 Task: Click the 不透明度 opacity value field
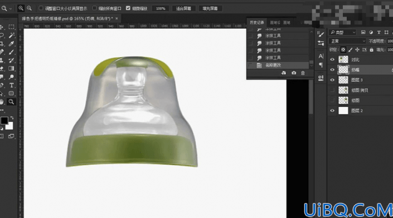[390, 41]
